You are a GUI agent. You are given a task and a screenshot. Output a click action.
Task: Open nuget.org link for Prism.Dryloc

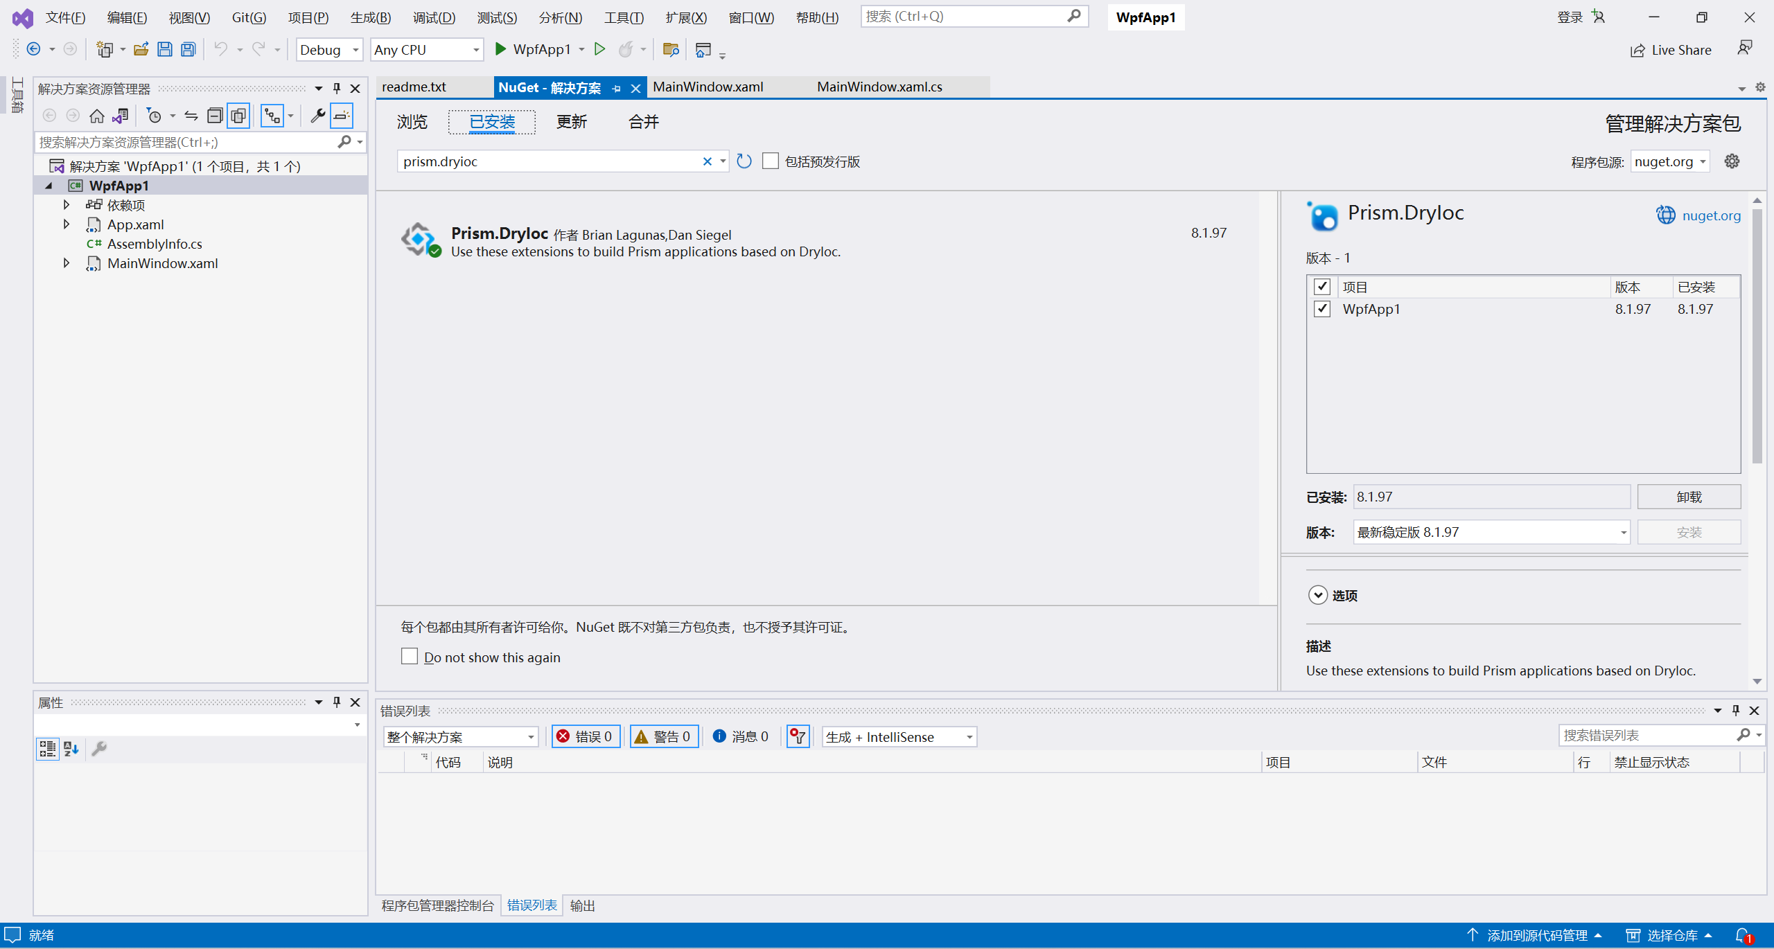coord(1712,215)
